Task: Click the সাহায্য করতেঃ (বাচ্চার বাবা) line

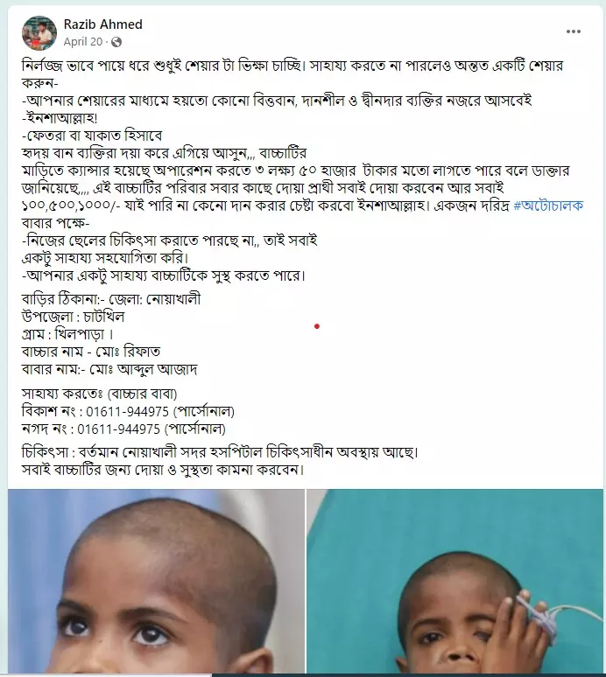Action: [x=100, y=394]
